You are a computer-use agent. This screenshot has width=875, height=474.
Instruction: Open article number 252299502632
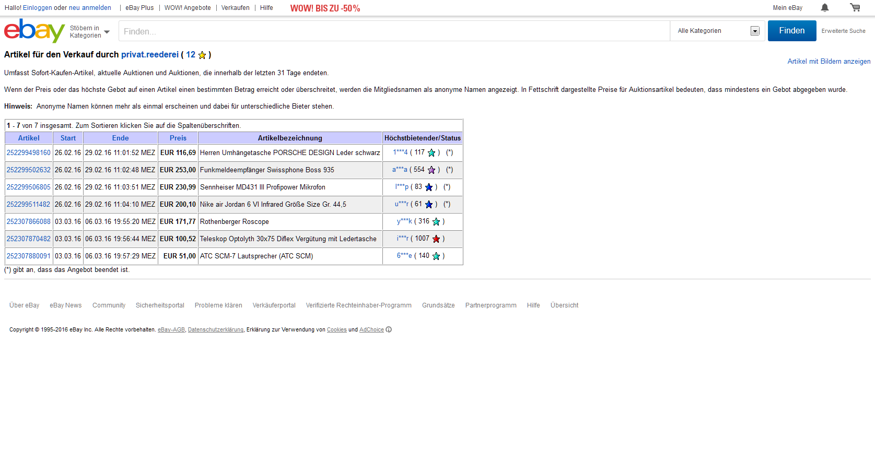point(29,170)
